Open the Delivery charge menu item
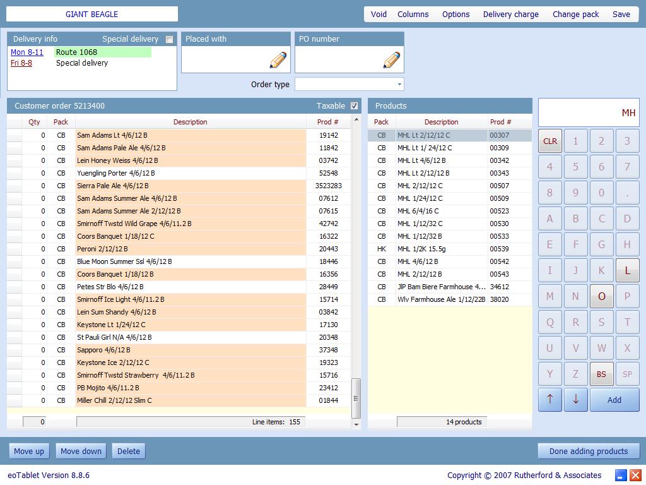This screenshot has height=485, width=646. coord(510,14)
